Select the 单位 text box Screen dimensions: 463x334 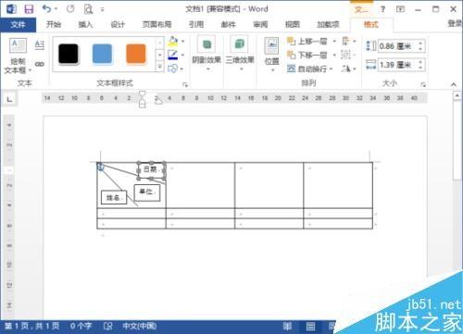click(147, 192)
